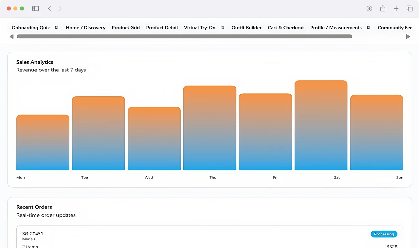Click the right arrow of the tab scrollbar

(408, 37)
